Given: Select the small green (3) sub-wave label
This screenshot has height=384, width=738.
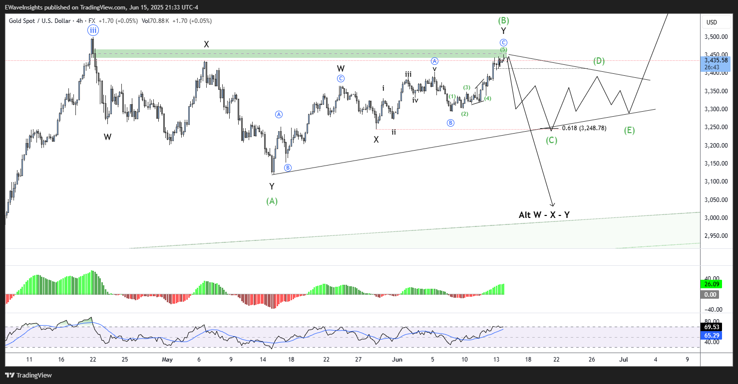Looking at the screenshot, I should pos(466,88).
